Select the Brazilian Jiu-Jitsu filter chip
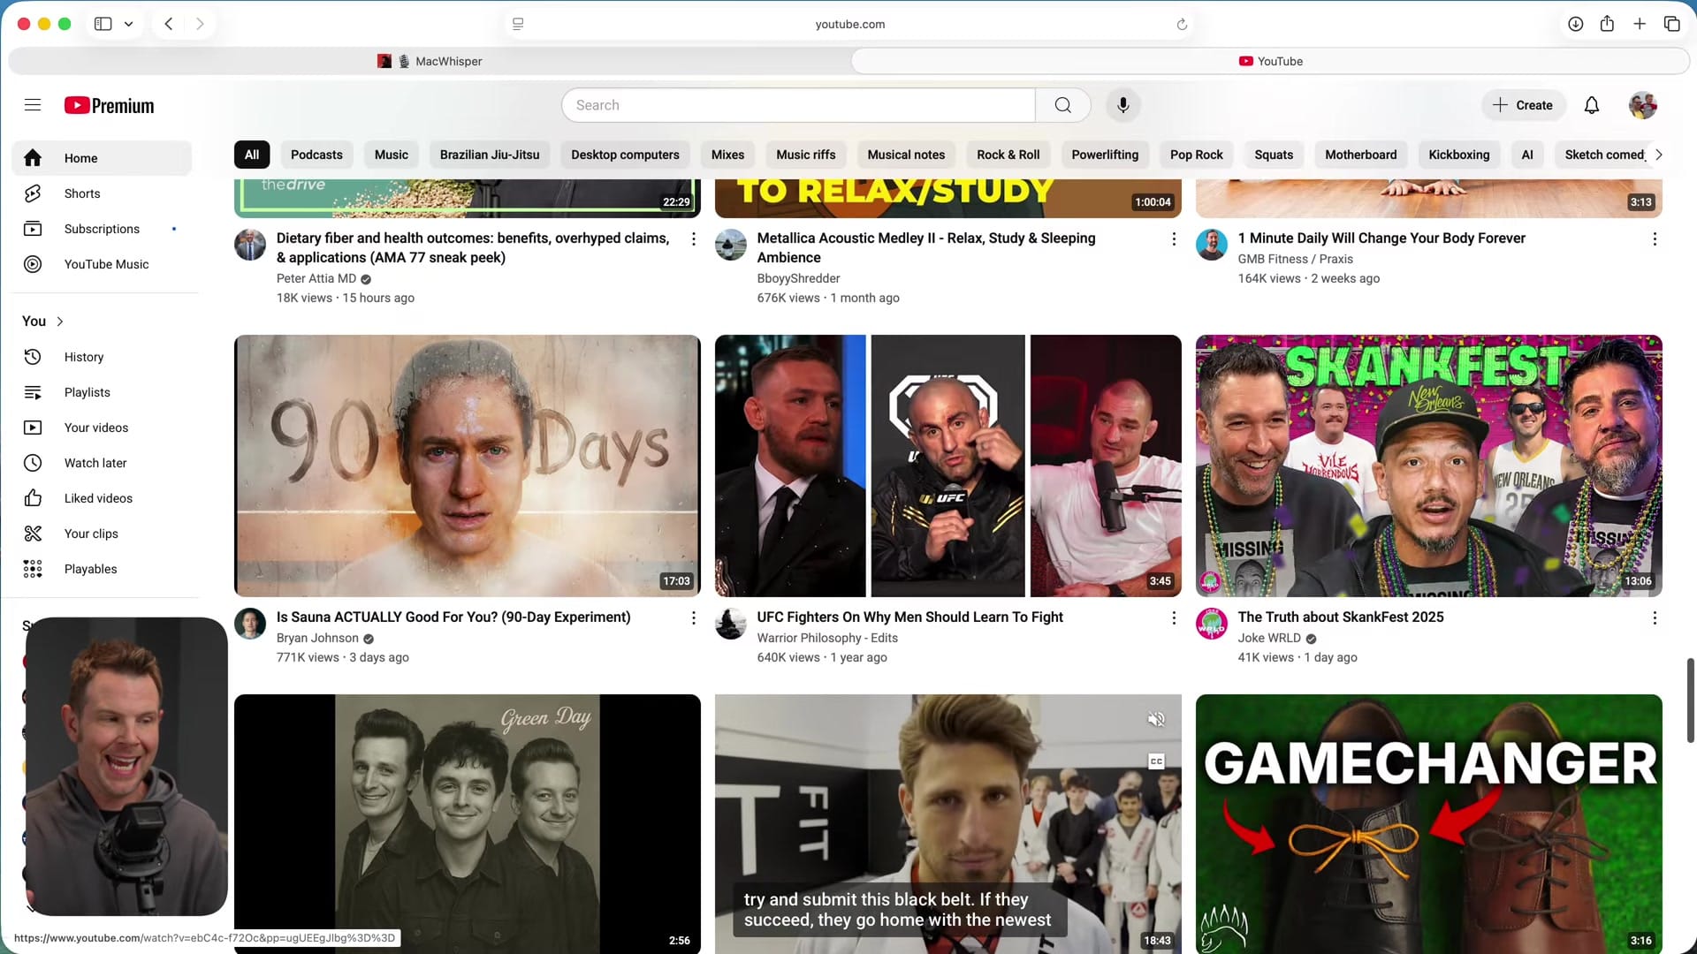The image size is (1697, 954). coord(490,155)
